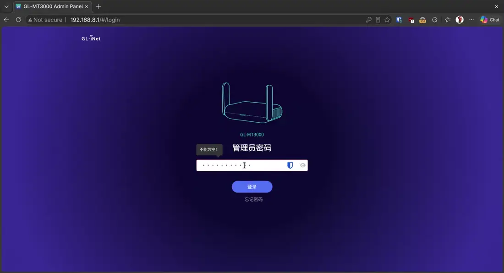This screenshot has height=273, width=504.
Task: Open the reader view icon in address bar
Action: pos(378,20)
